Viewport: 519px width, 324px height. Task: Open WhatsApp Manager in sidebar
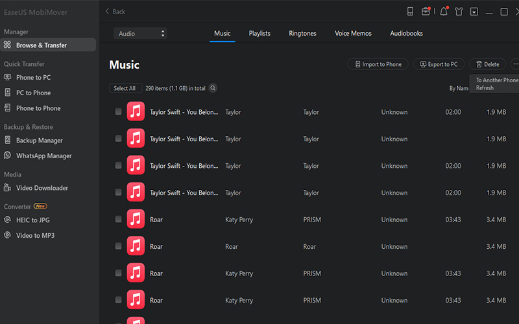(x=43, y=156)
